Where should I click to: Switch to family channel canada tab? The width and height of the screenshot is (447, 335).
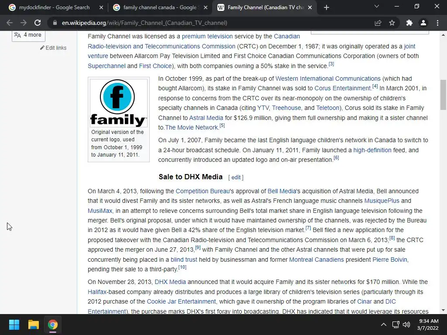click(160, 7)
